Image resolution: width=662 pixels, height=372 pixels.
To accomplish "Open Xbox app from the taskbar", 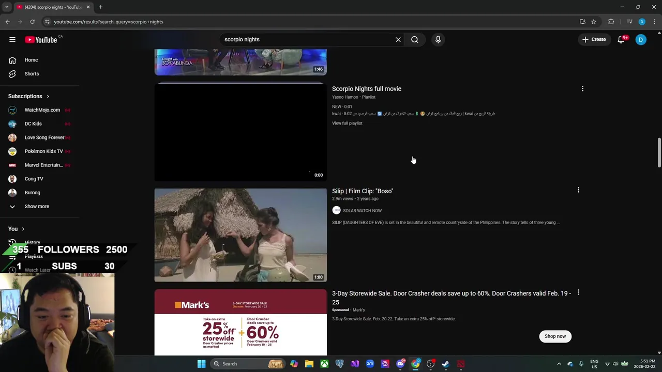I will point(324,364).
